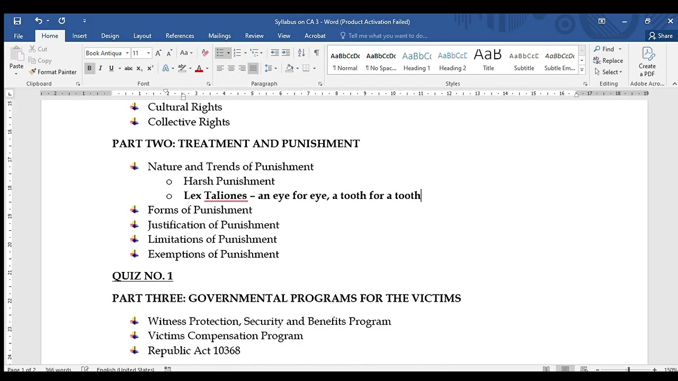678x381 pixels.
Task: Toggle Strikethrough formatting
Action: [128, 68]
